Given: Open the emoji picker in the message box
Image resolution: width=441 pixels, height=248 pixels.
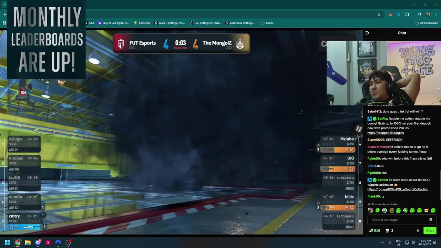Looking at the screenshot, I should tap(431, 220).
